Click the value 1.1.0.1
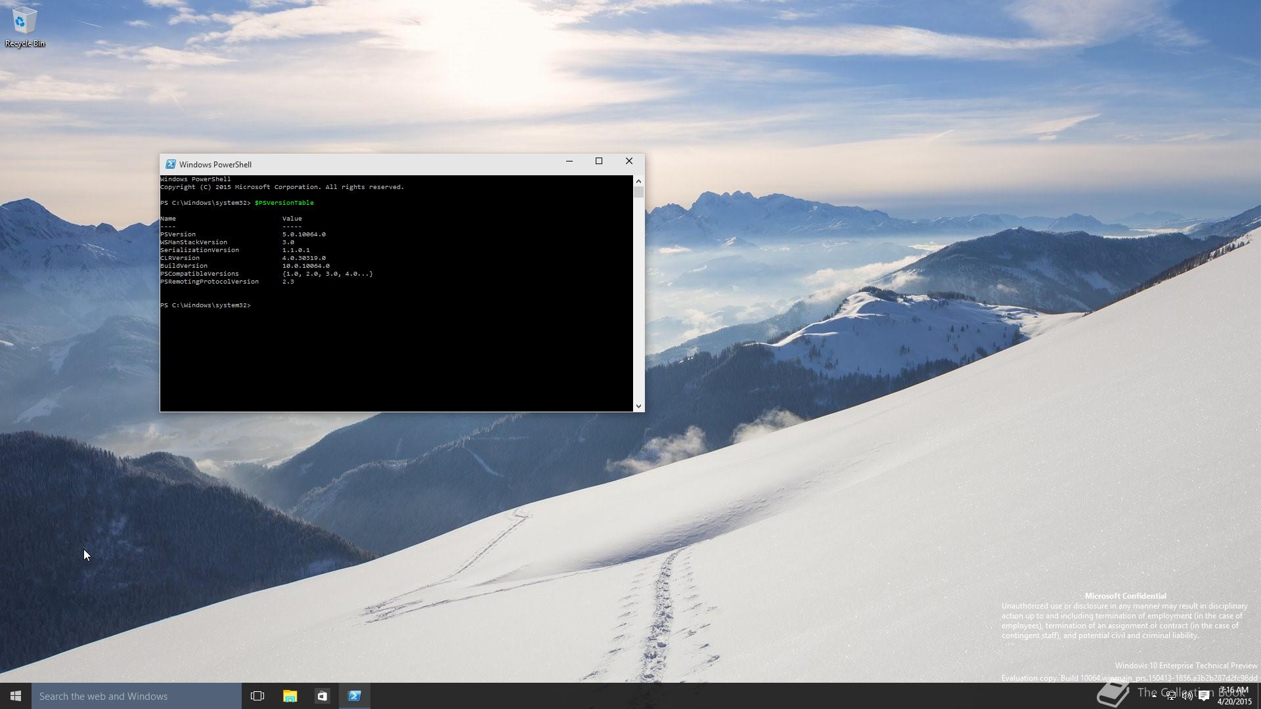 tap(296, 250)
